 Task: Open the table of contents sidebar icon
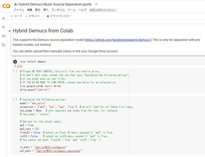[4, 18]
